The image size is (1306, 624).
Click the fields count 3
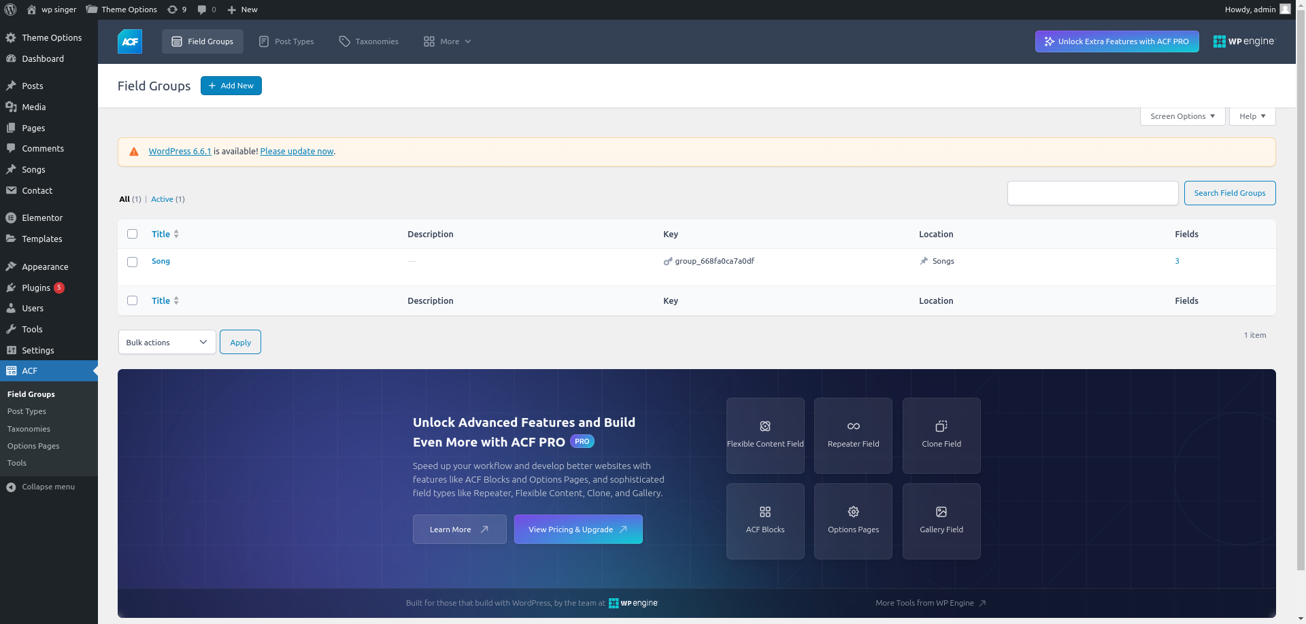click(x=1177, y=261)
